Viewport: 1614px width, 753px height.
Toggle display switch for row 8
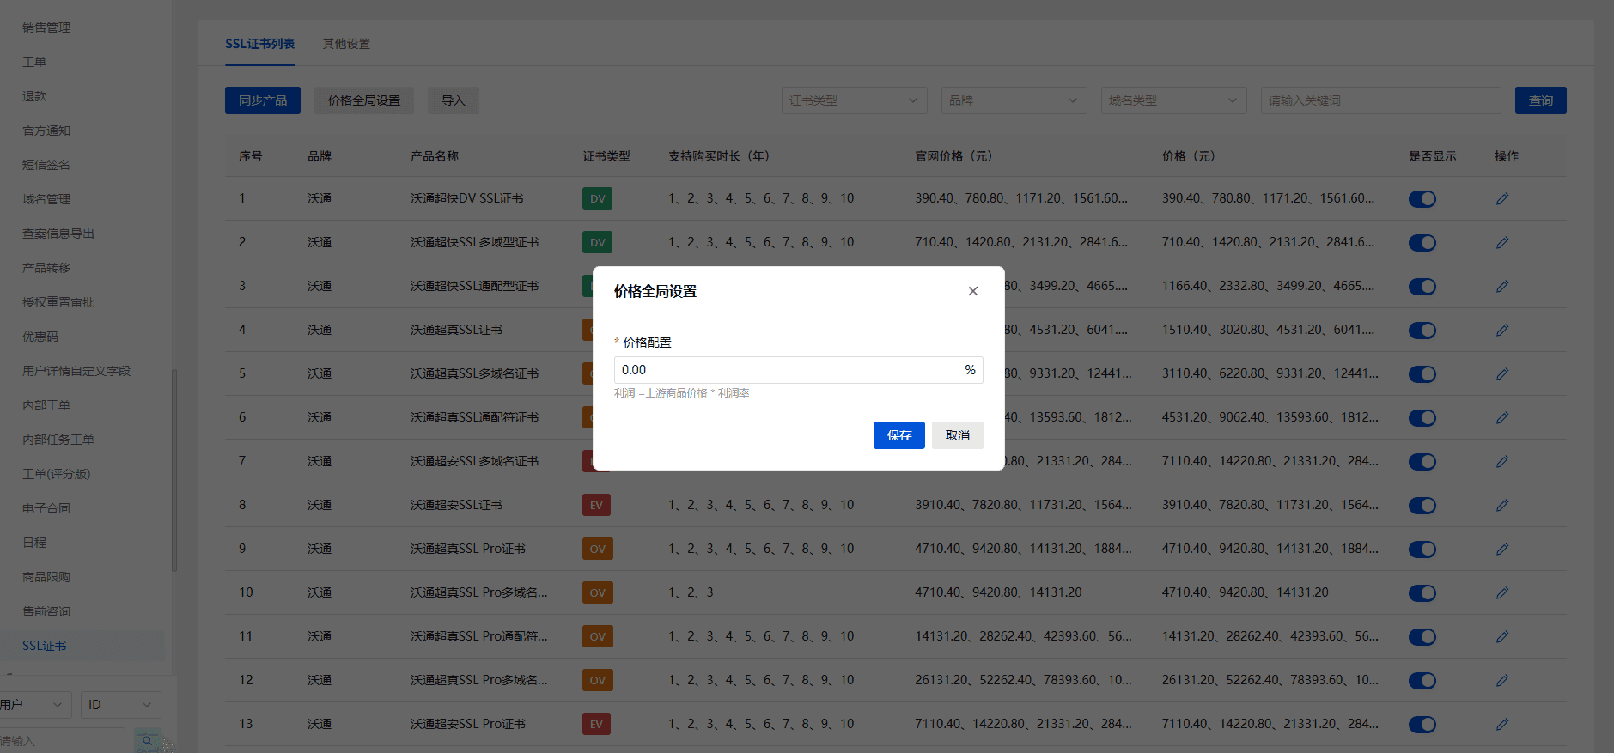[x=1422, y=506]
